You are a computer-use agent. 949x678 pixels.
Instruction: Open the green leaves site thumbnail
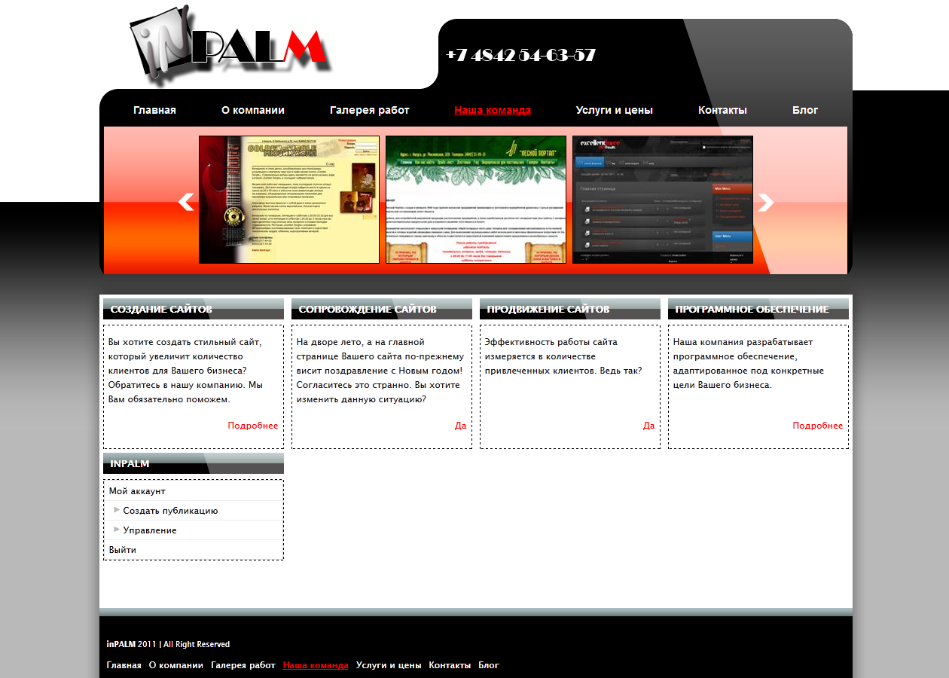coord(476,200)
